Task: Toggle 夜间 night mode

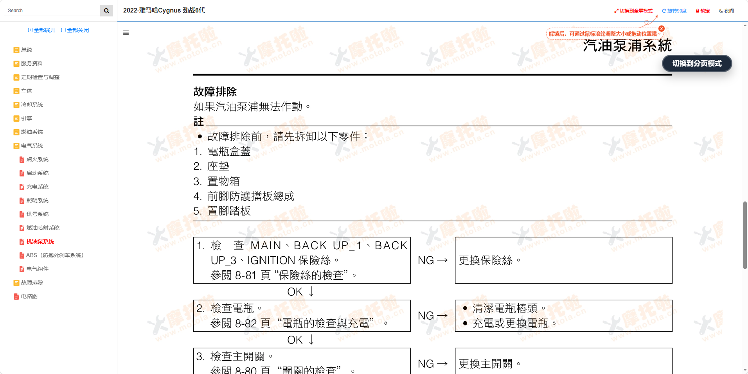Action: 726,11
